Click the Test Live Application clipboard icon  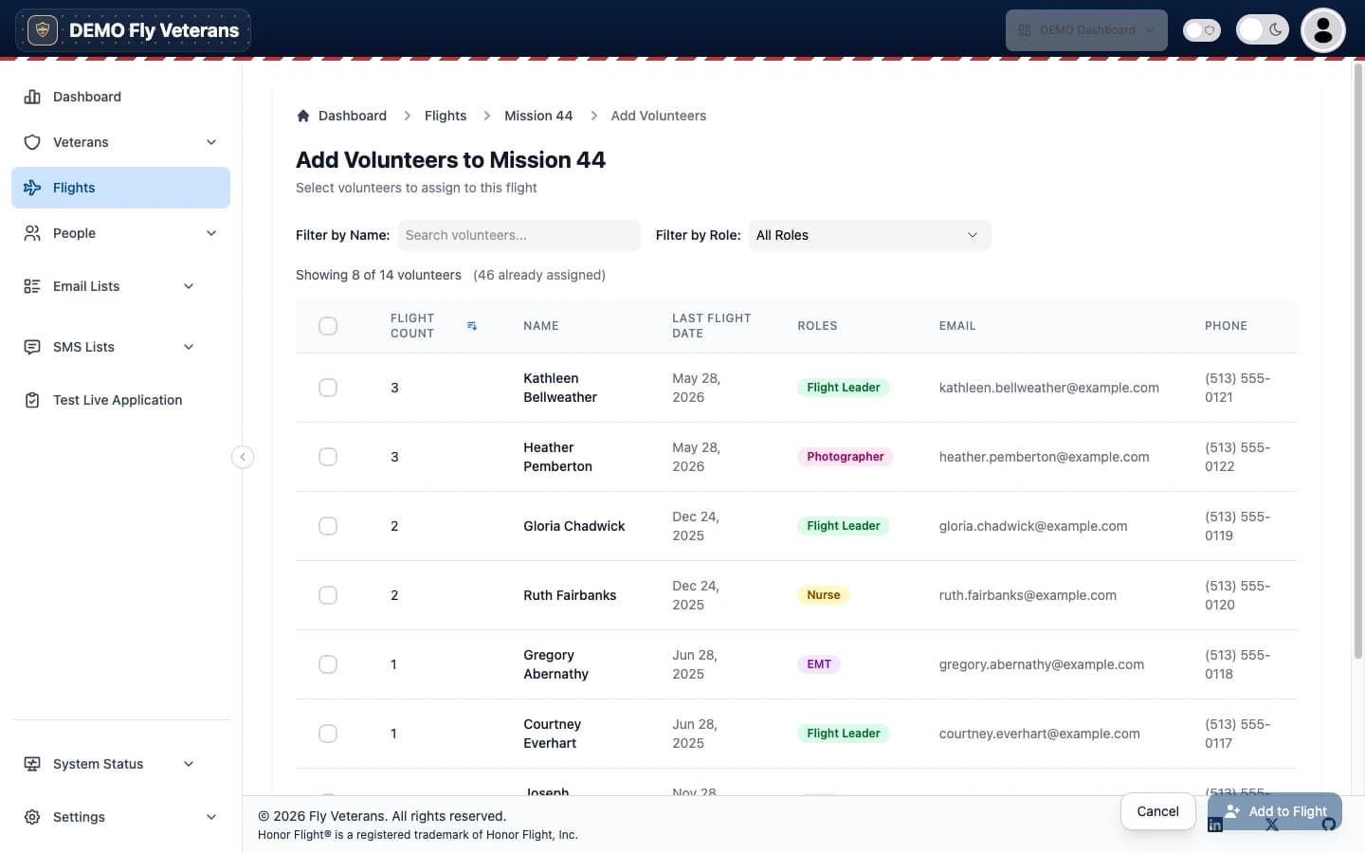pyautogui.click(x=32, y=400)
